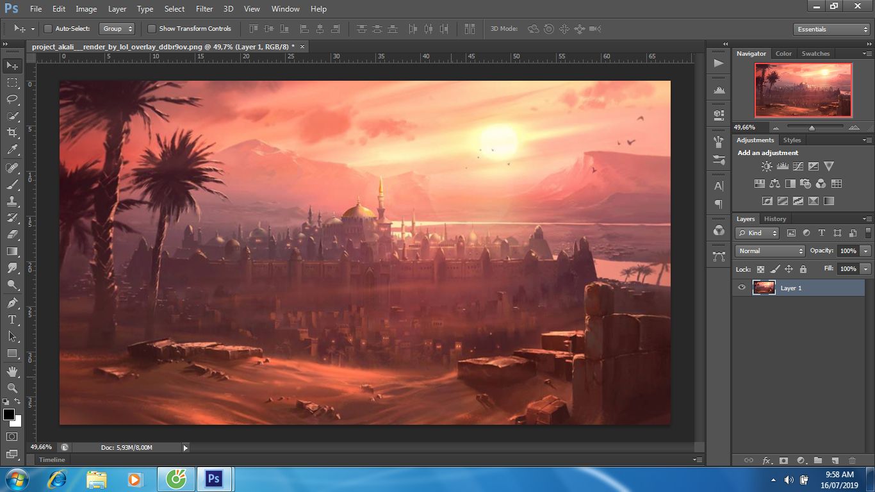This screenshot has height=492, width=875.
Task: Add a Levels adjustment
Action: (x=782, y=167)
